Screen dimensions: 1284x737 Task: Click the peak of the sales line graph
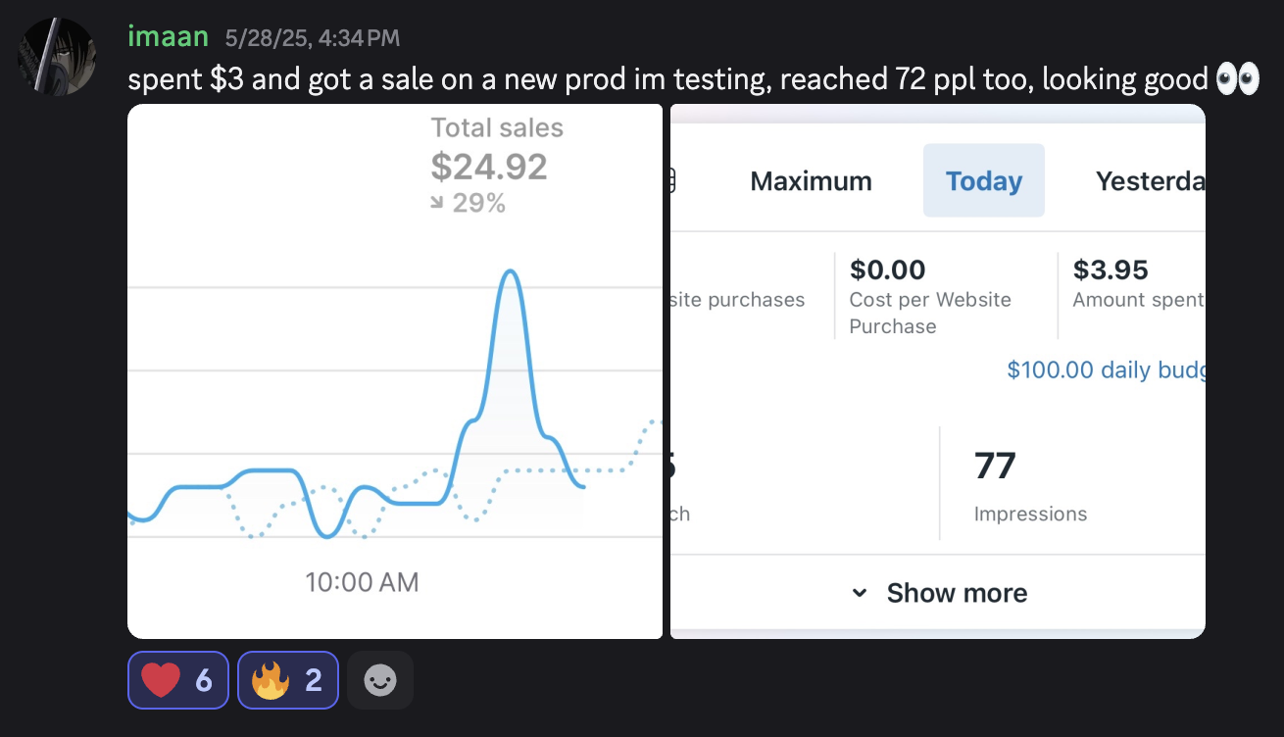[510, 271]
